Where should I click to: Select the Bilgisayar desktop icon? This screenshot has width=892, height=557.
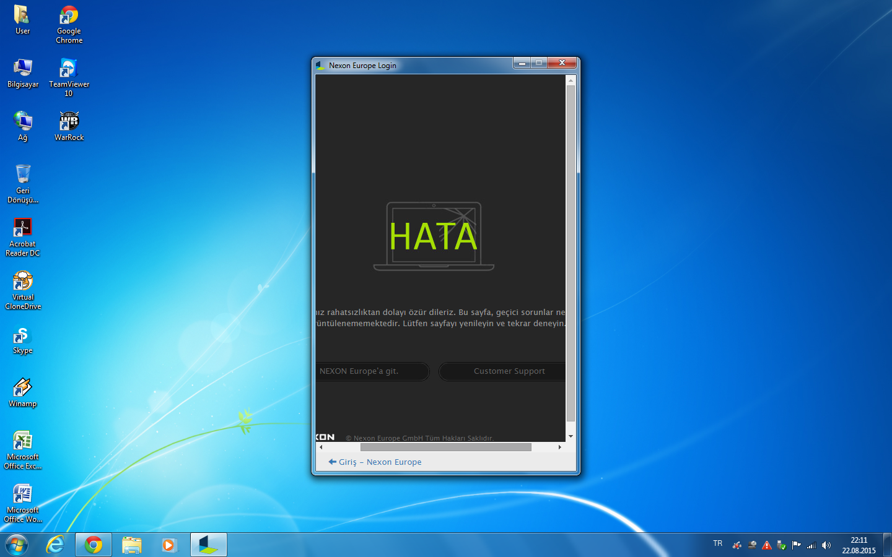23,73
